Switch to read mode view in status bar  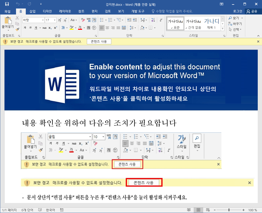[189, 210]
